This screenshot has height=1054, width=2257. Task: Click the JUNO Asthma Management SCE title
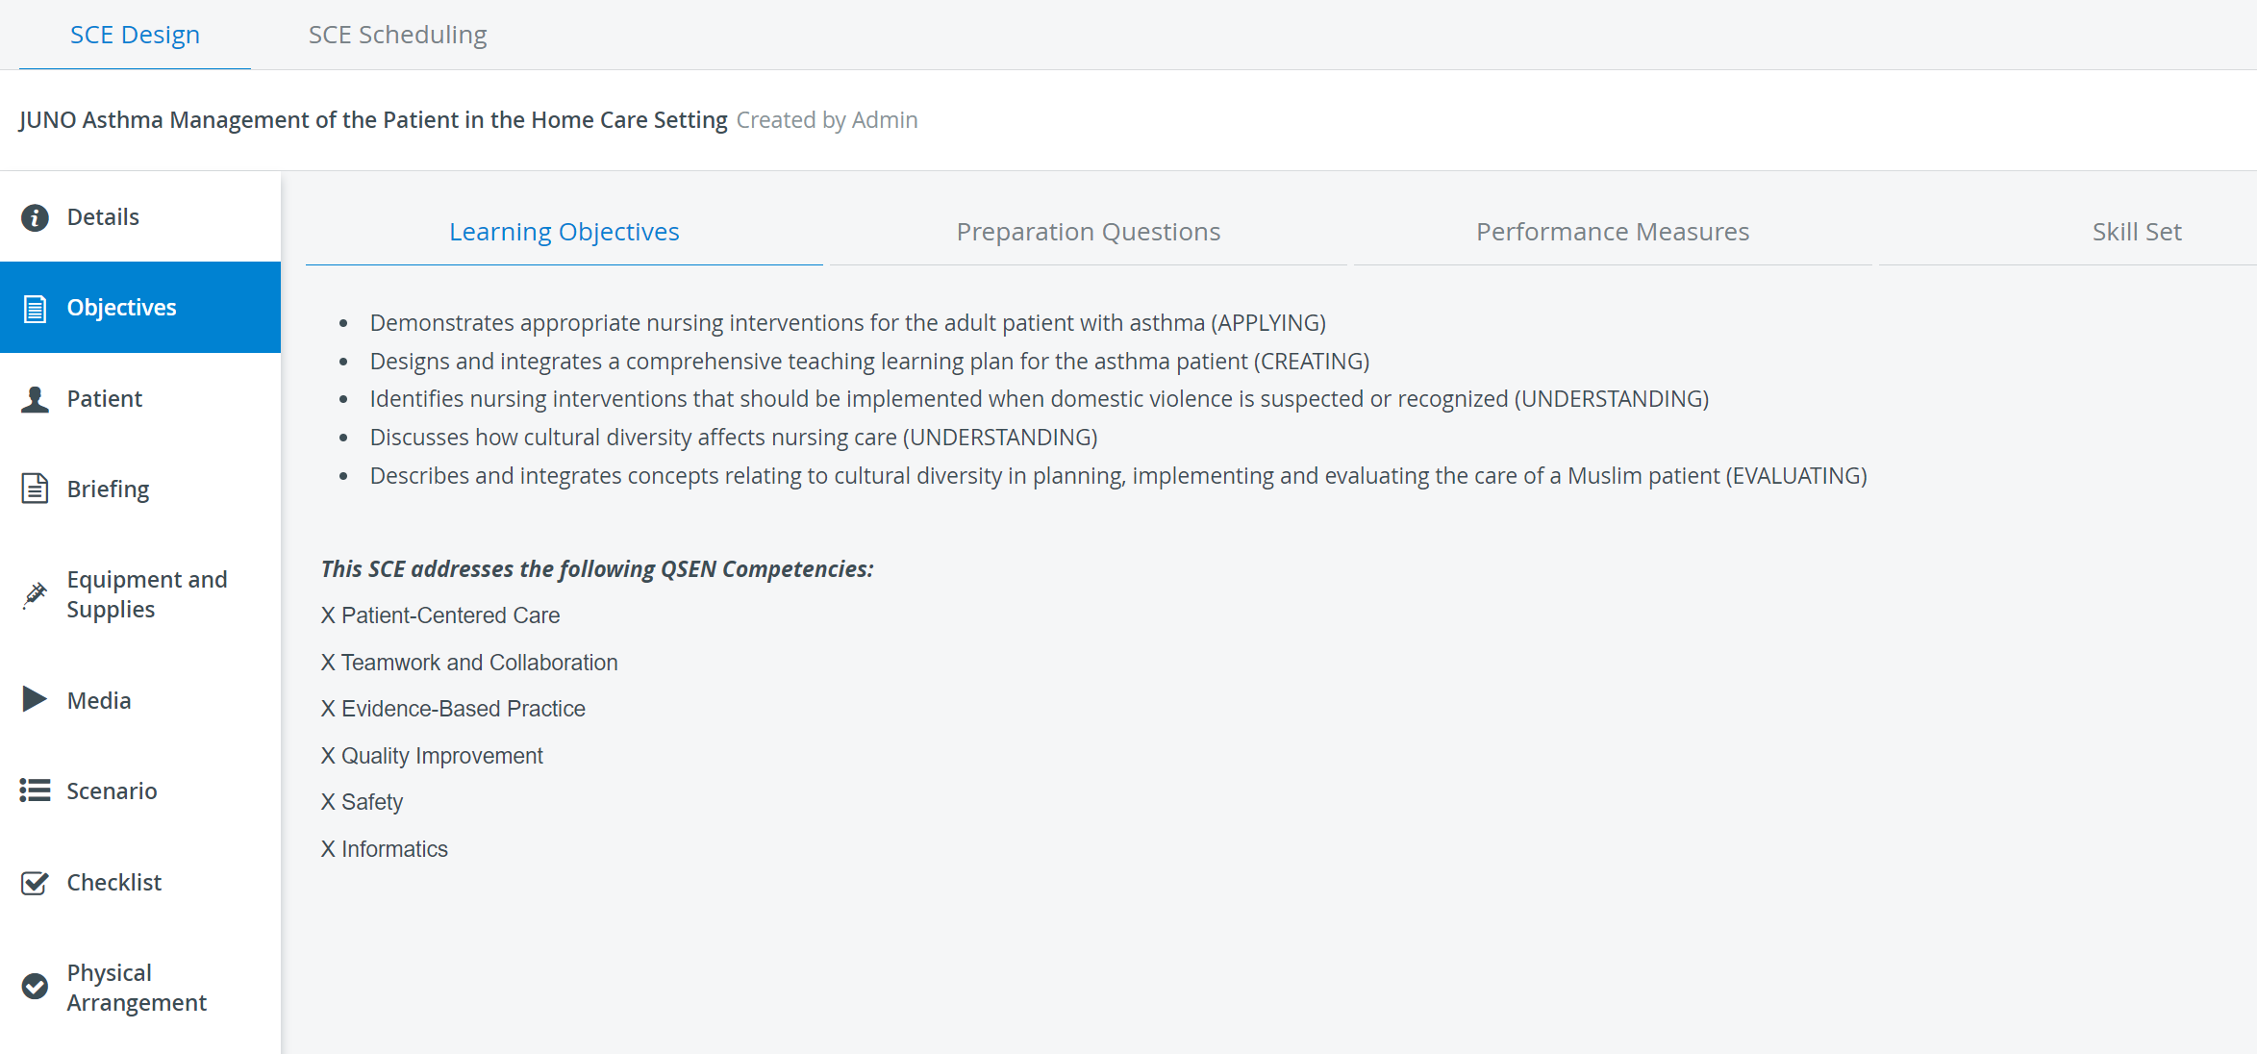coord(373,120)
